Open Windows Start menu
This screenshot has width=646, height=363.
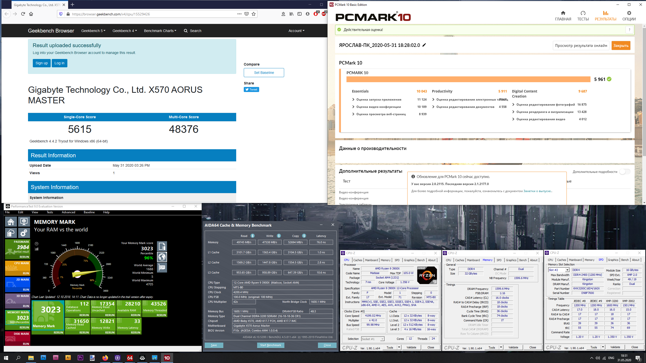pos(6,358)
